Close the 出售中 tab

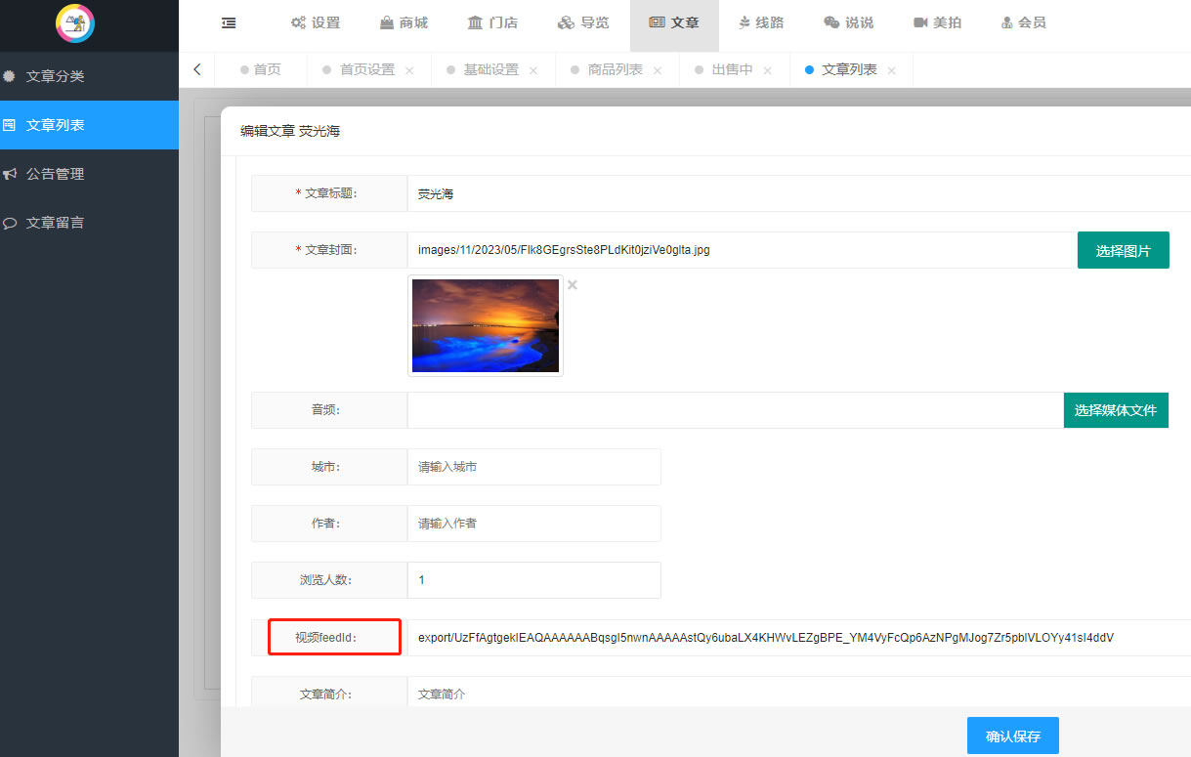(x=768, y=70)
